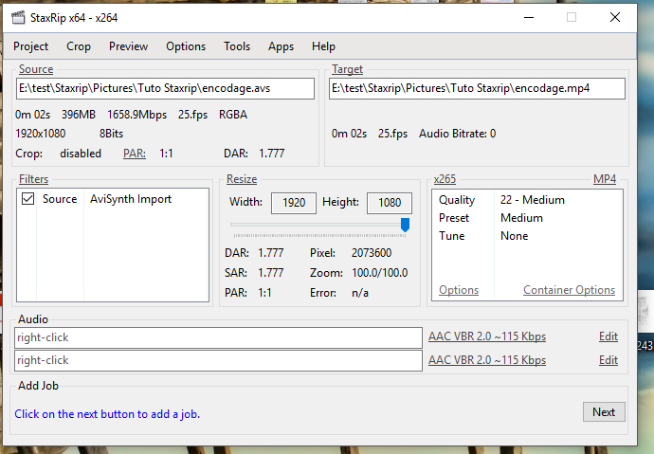Click the Target section label link
Screen dimensions: 654x454
(347, 69)
